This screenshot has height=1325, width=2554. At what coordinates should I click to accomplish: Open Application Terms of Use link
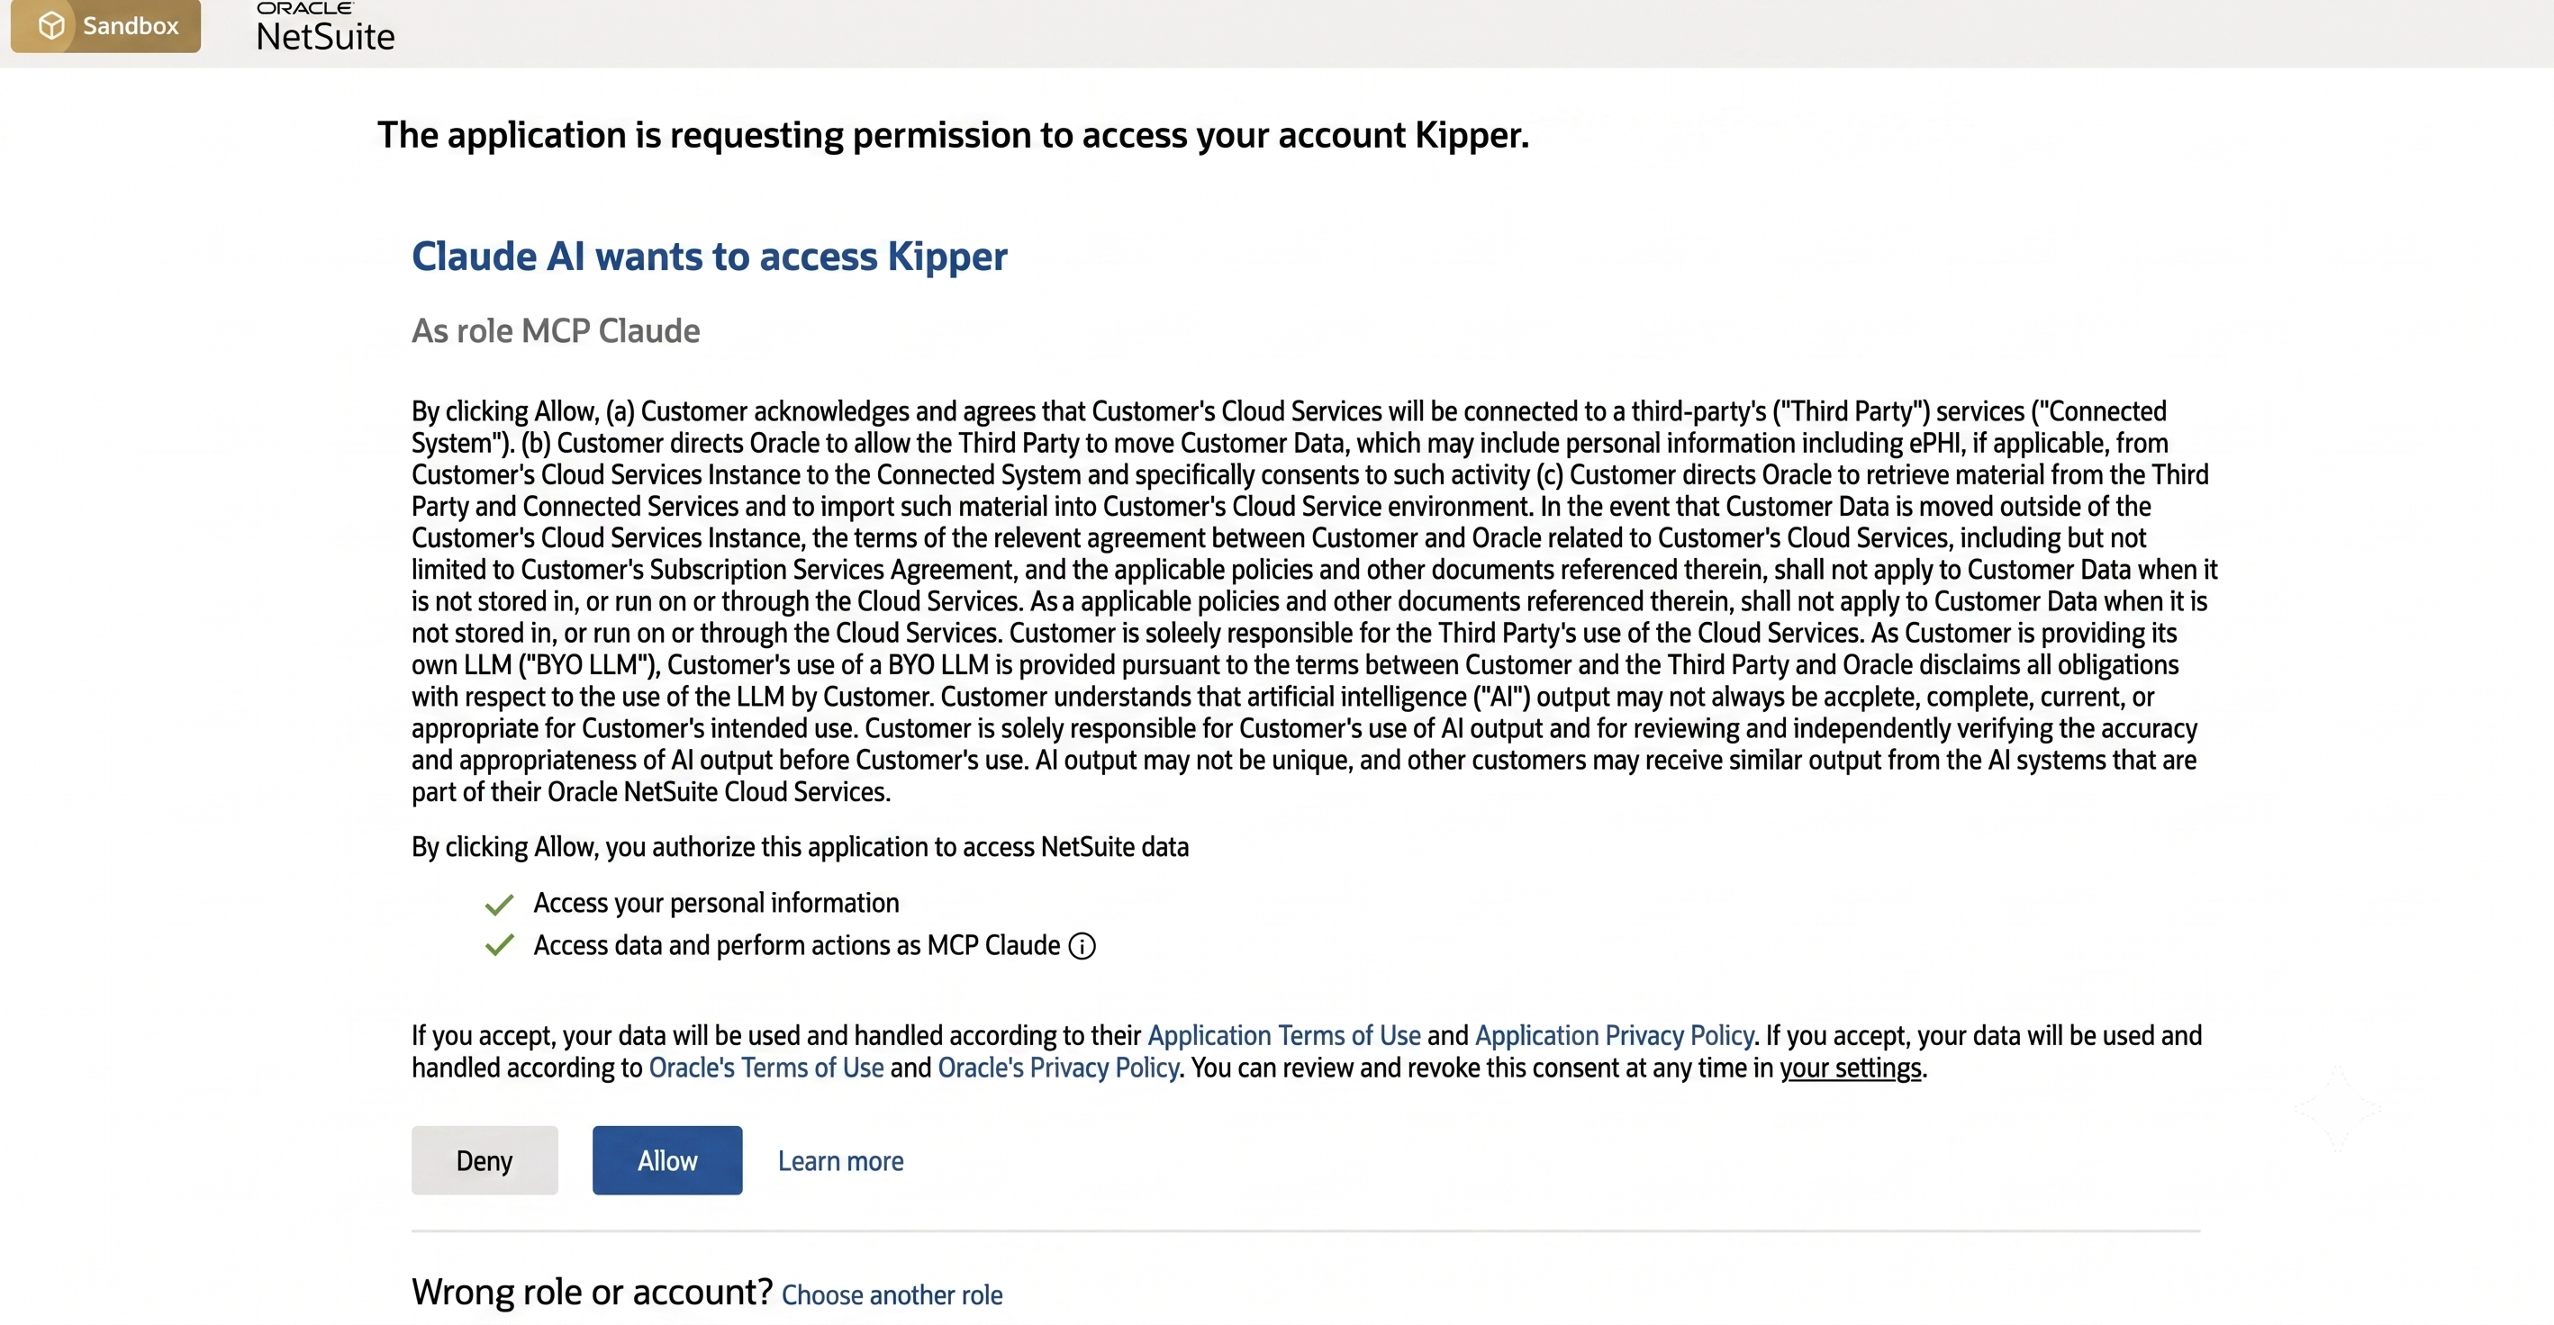click(x=1284, y=1034)
